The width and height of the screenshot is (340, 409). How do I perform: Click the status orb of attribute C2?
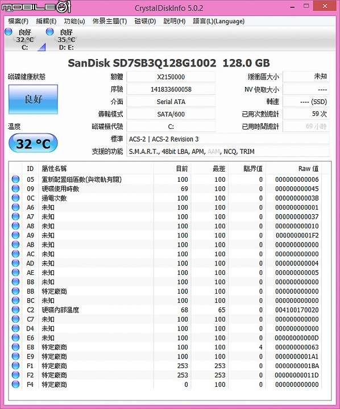click(16, 310)
